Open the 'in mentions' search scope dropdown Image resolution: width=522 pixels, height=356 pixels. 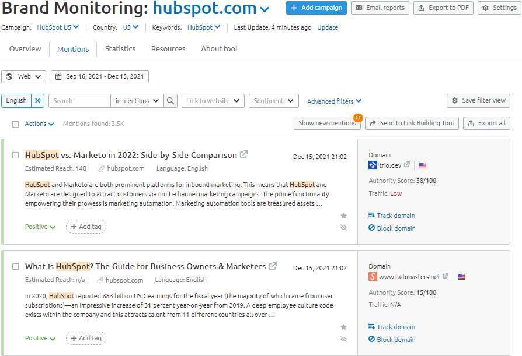[137, 101]
